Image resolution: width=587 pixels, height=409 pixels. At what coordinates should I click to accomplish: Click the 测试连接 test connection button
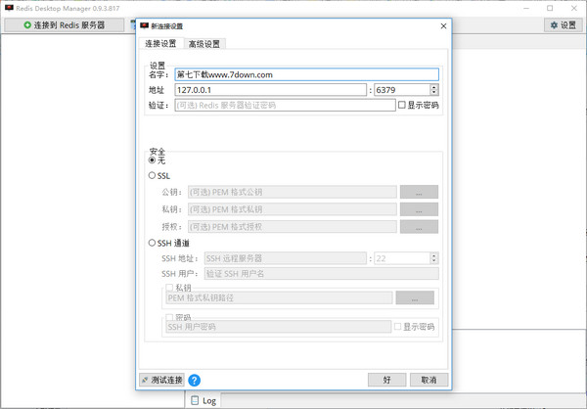pos(161,381)
